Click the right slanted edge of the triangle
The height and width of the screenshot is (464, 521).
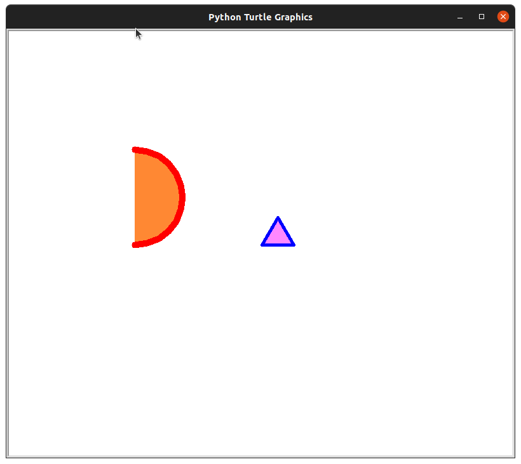point(286,231)
